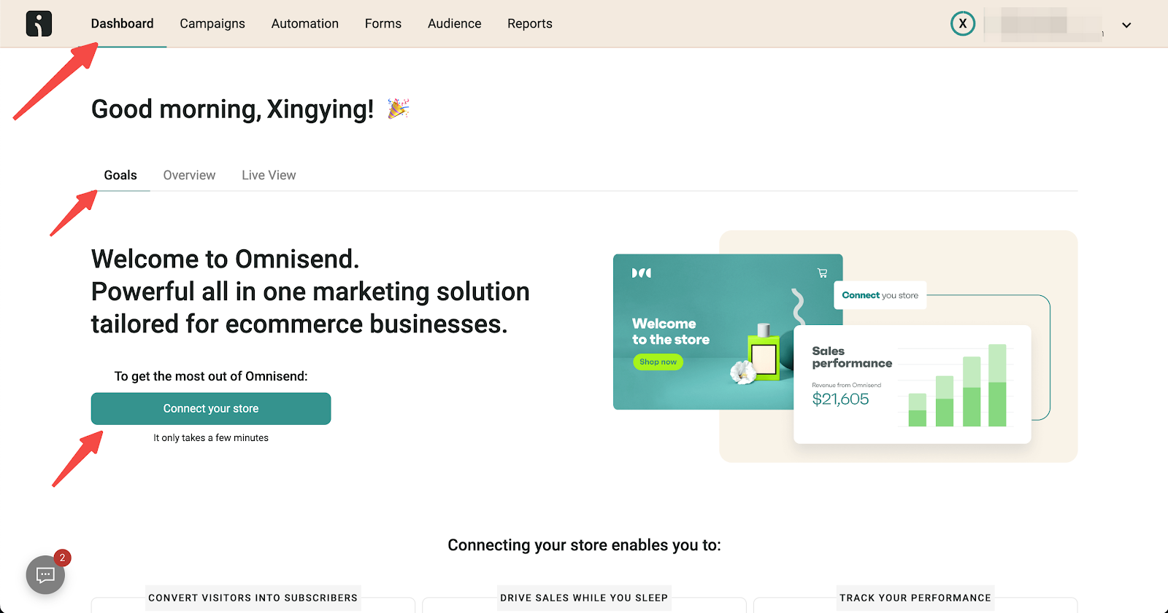Click the party popper emoji
Viewport: 1168px width, 613px height.
[x=398, y=109]
